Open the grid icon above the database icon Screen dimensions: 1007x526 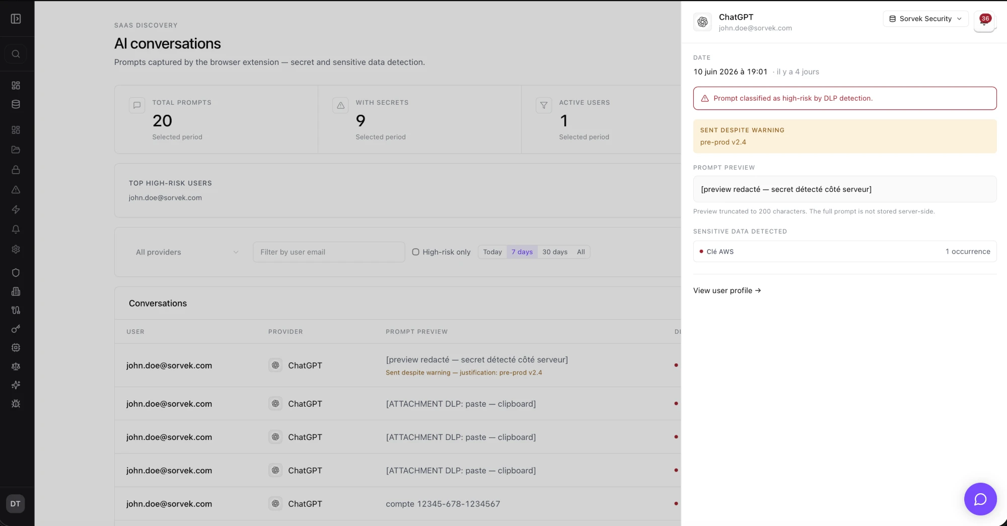[16, 86]
